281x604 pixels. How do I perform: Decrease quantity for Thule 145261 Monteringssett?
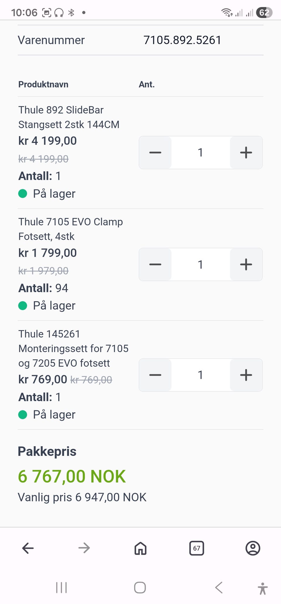[155, 375]
